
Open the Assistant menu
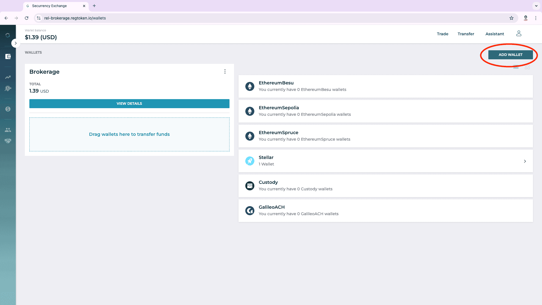(495, 34)
